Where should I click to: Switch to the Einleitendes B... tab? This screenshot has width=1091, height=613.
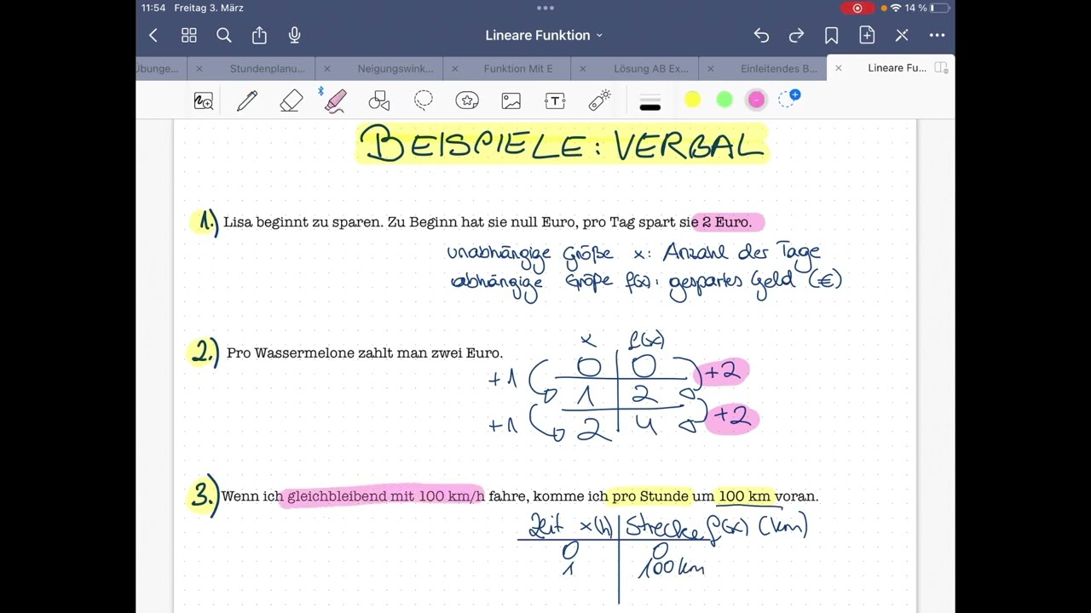point(779,68)
